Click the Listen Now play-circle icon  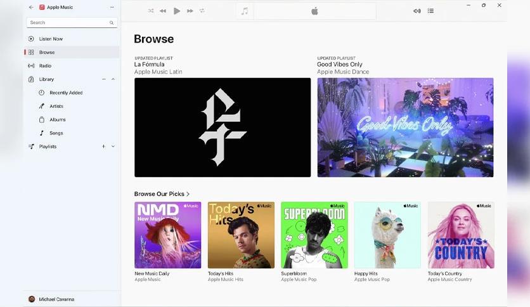pyautogui.click(x=31, y=39)
